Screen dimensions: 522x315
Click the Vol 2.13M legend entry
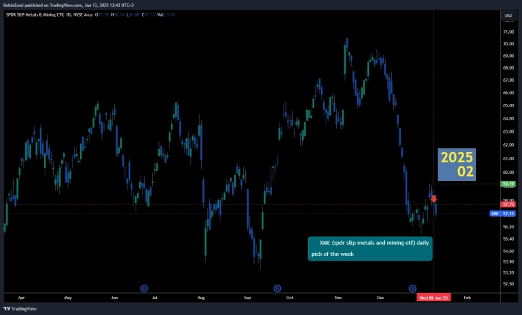pyautogui.click(x=166, y=14)
